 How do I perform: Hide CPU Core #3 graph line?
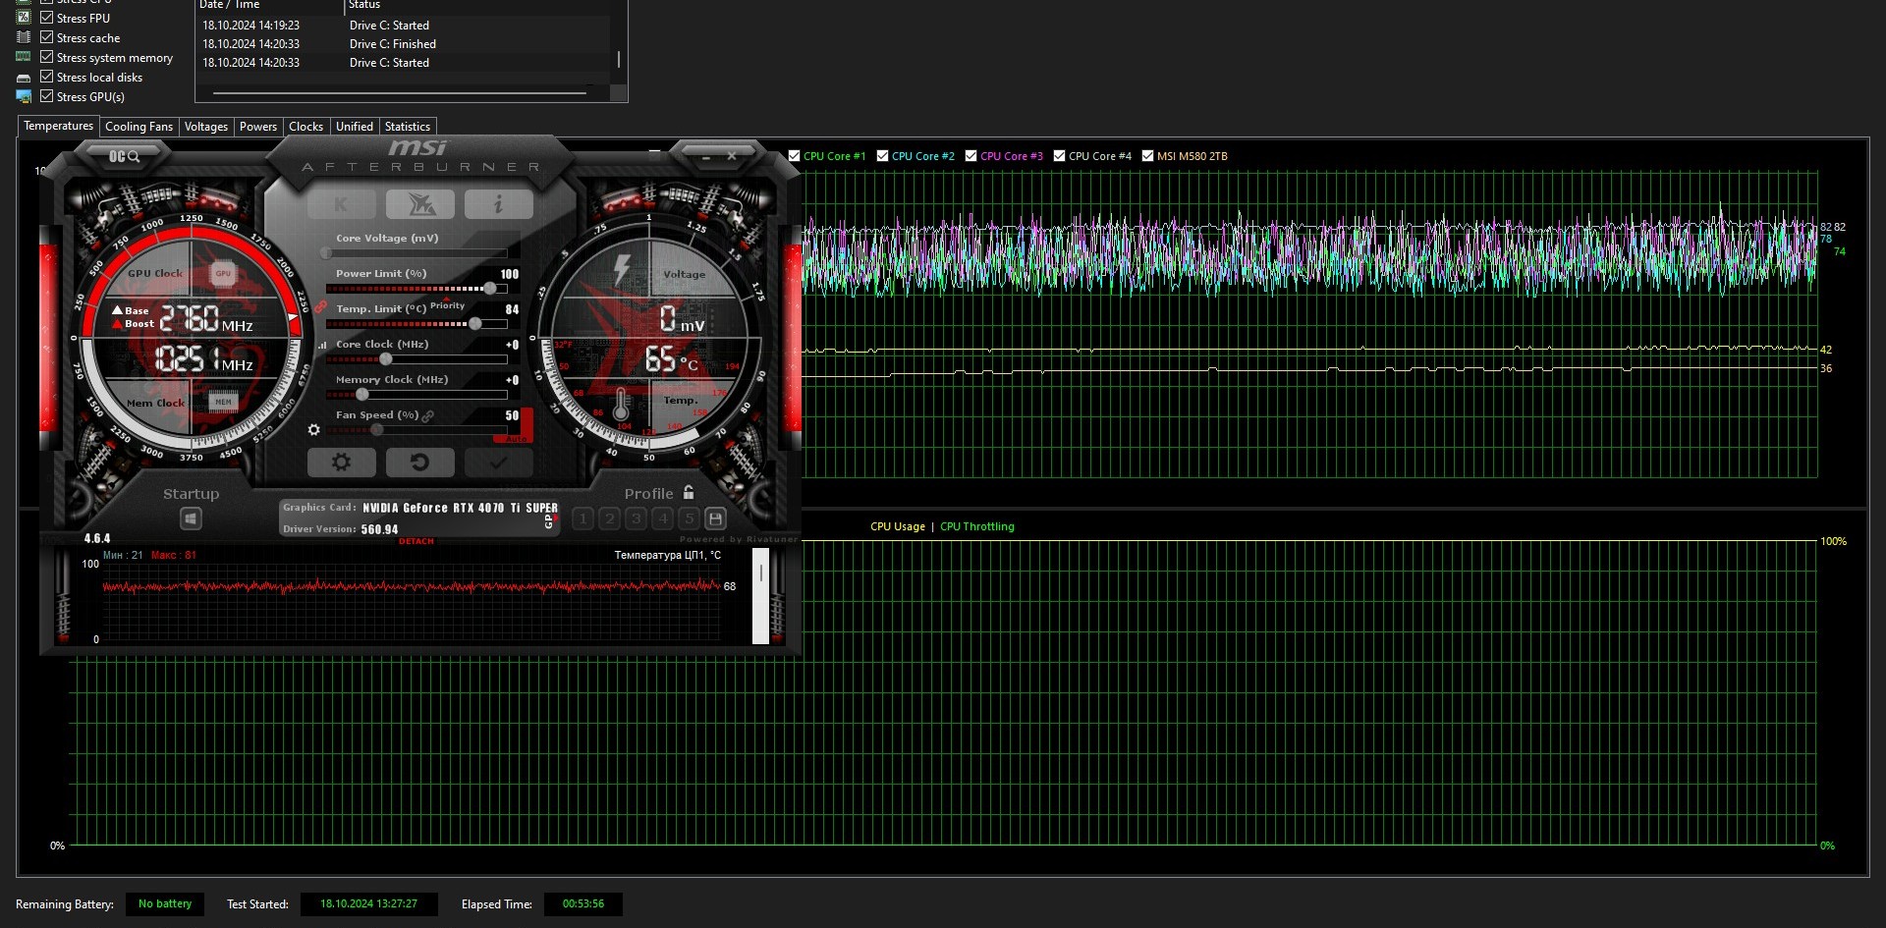pyautogui.click(x=971, y=155)
